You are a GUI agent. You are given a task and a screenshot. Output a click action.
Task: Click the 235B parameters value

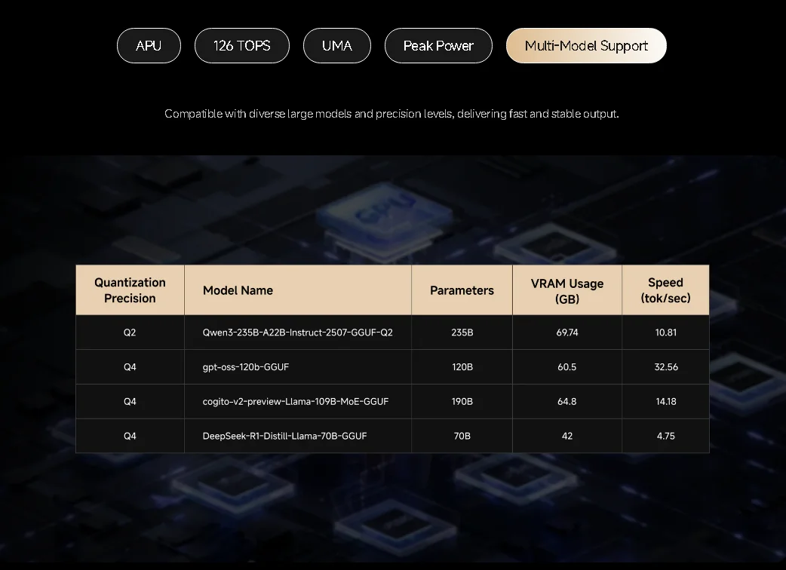pos(462,332)
